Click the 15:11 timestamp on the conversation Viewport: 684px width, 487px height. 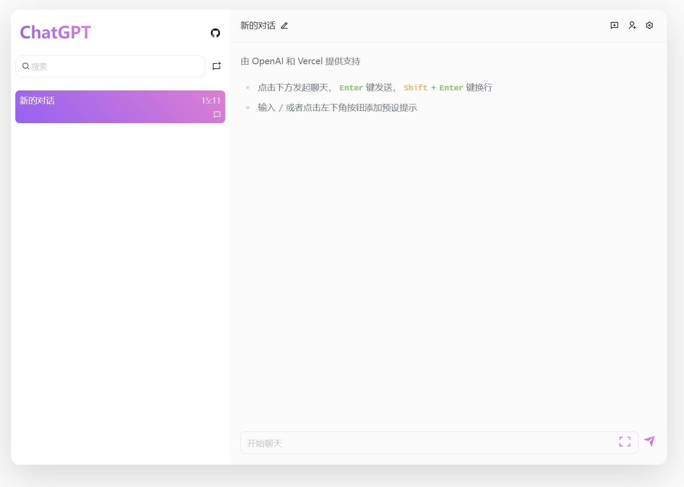pos(211,100)
